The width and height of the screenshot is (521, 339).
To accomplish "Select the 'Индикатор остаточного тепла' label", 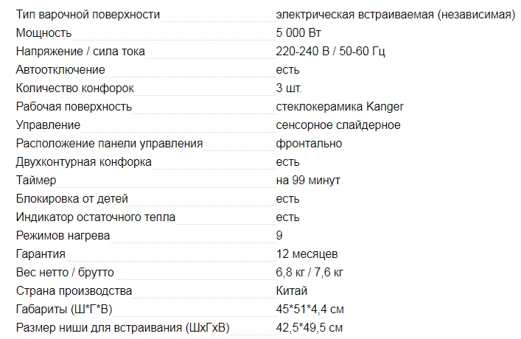I will 96,217.
